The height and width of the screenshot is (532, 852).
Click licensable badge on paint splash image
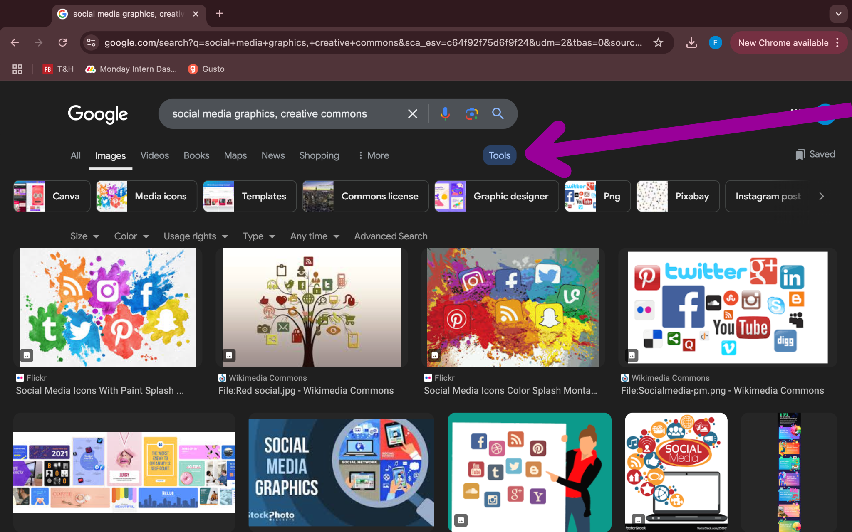point(27,355)
